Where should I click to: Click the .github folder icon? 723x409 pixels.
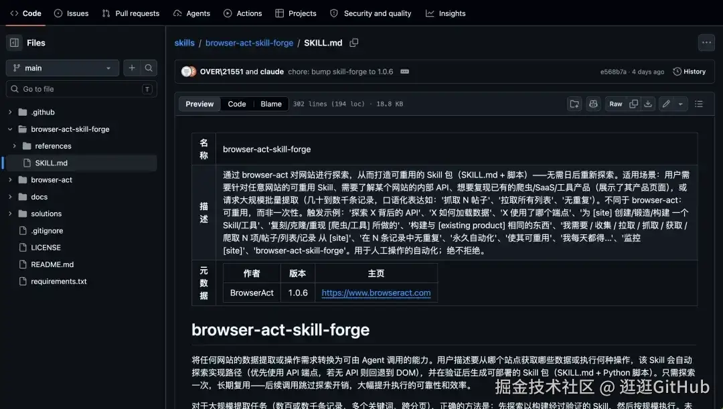pyautogui.click(x=23, y=112)
